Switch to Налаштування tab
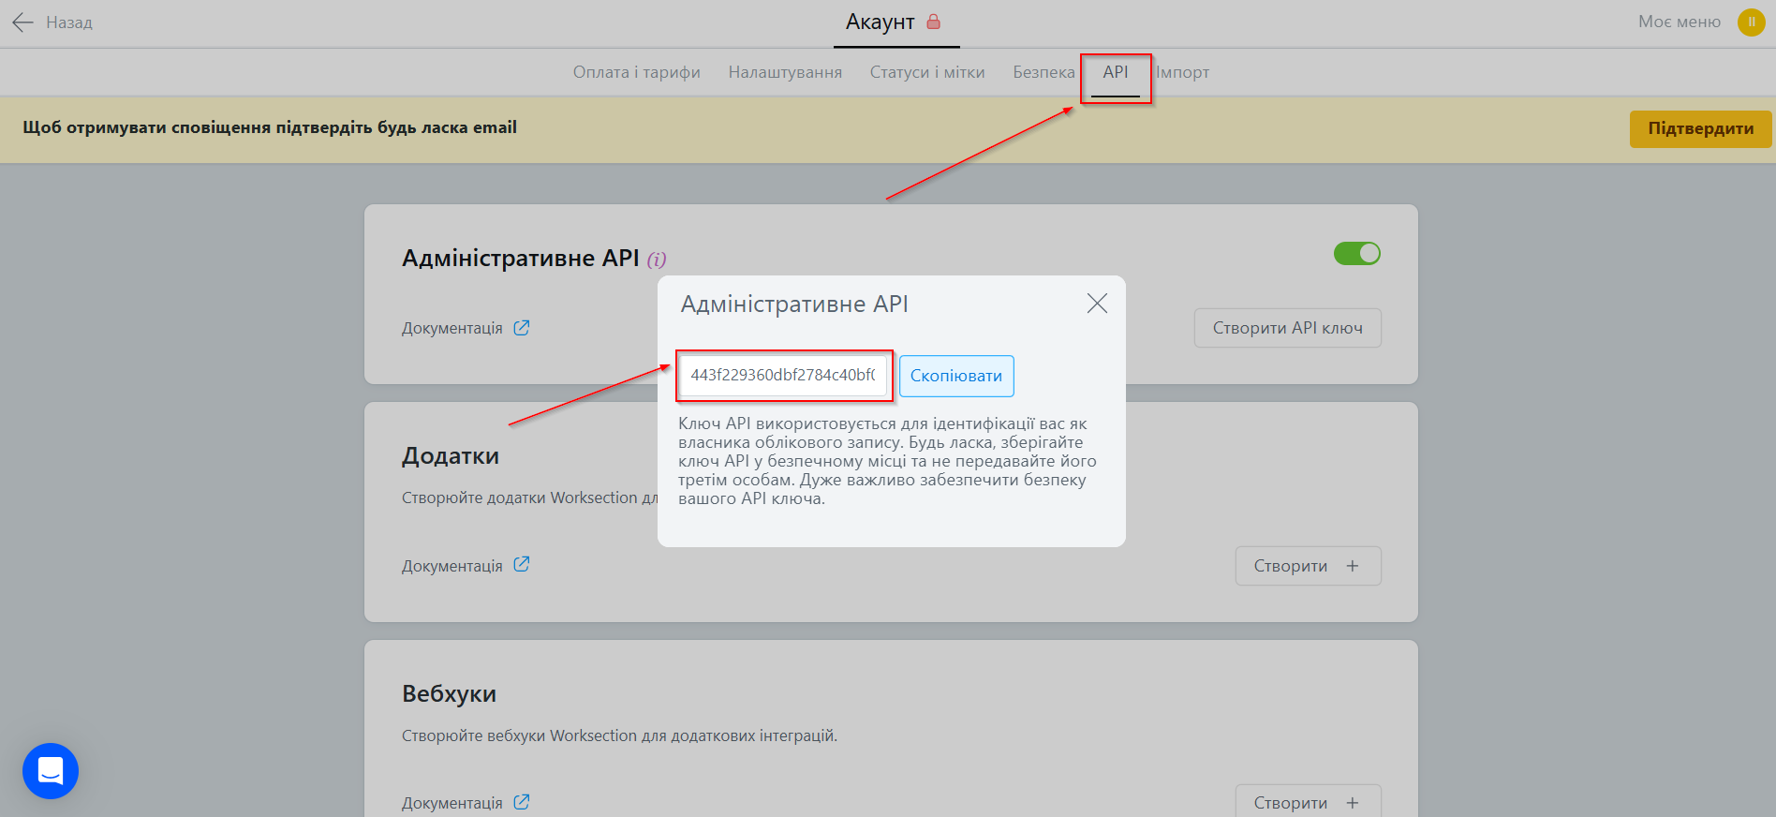Screen dimensions: 1776x817 785,72
